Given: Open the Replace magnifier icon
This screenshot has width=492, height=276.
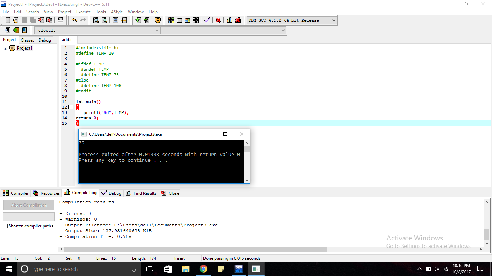Looking at the screenshot, I should (104, 20).
